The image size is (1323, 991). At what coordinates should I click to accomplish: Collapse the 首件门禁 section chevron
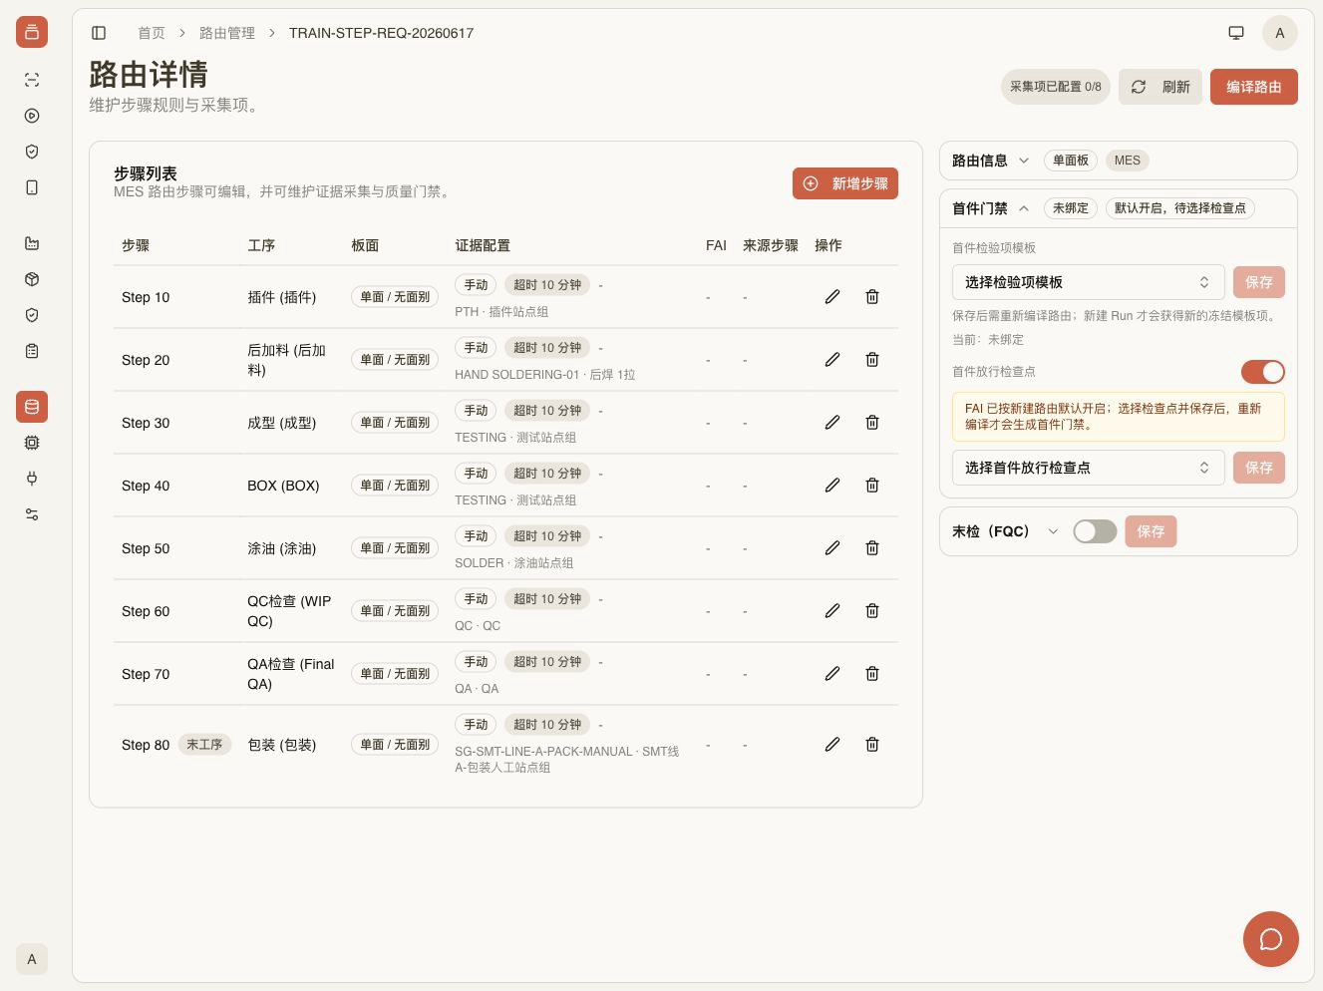[1024, 208]
